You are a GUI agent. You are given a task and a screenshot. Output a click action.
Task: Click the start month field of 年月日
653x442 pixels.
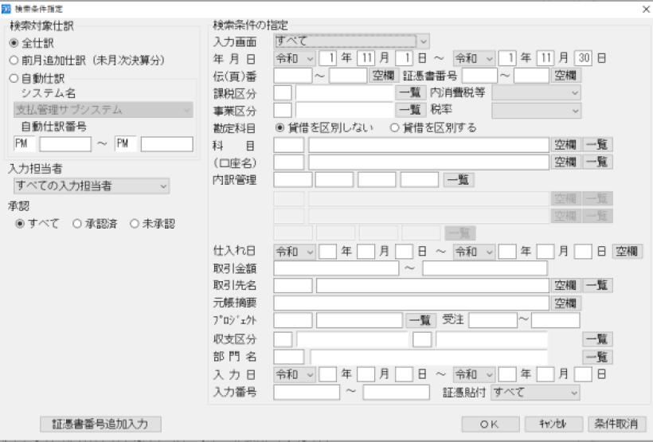coord(366,59)
